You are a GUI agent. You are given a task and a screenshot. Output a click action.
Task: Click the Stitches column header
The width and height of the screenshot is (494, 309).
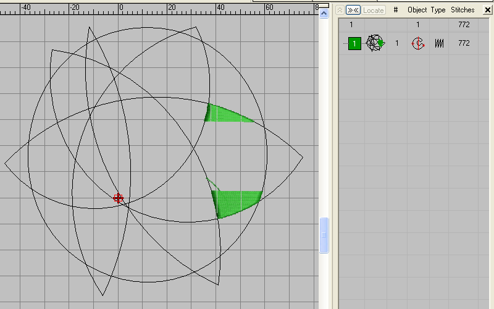[463, 11]
